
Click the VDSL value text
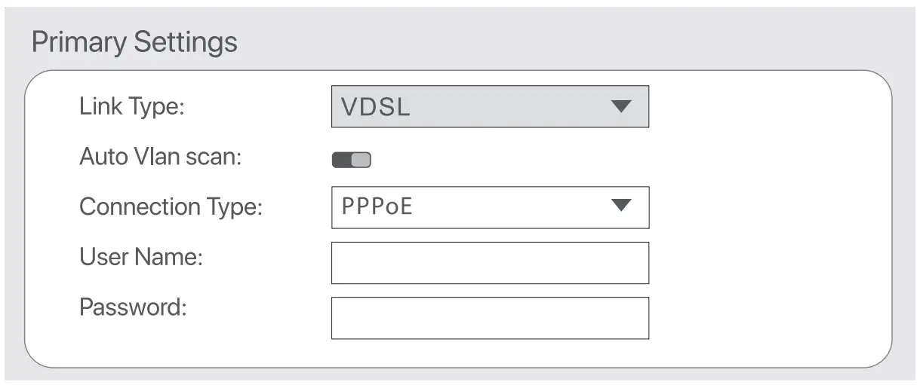click(376, 107)
